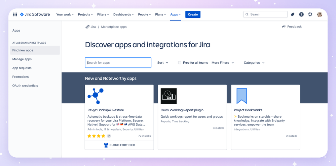Open the help question mark icon
Image resolution: width=336 pixels, height=166 pixels.
coord(301,14)
